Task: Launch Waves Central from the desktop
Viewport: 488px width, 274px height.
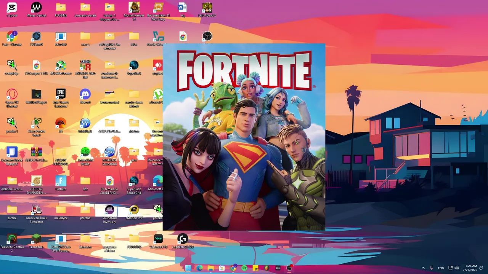Action: tap(36, 10)
